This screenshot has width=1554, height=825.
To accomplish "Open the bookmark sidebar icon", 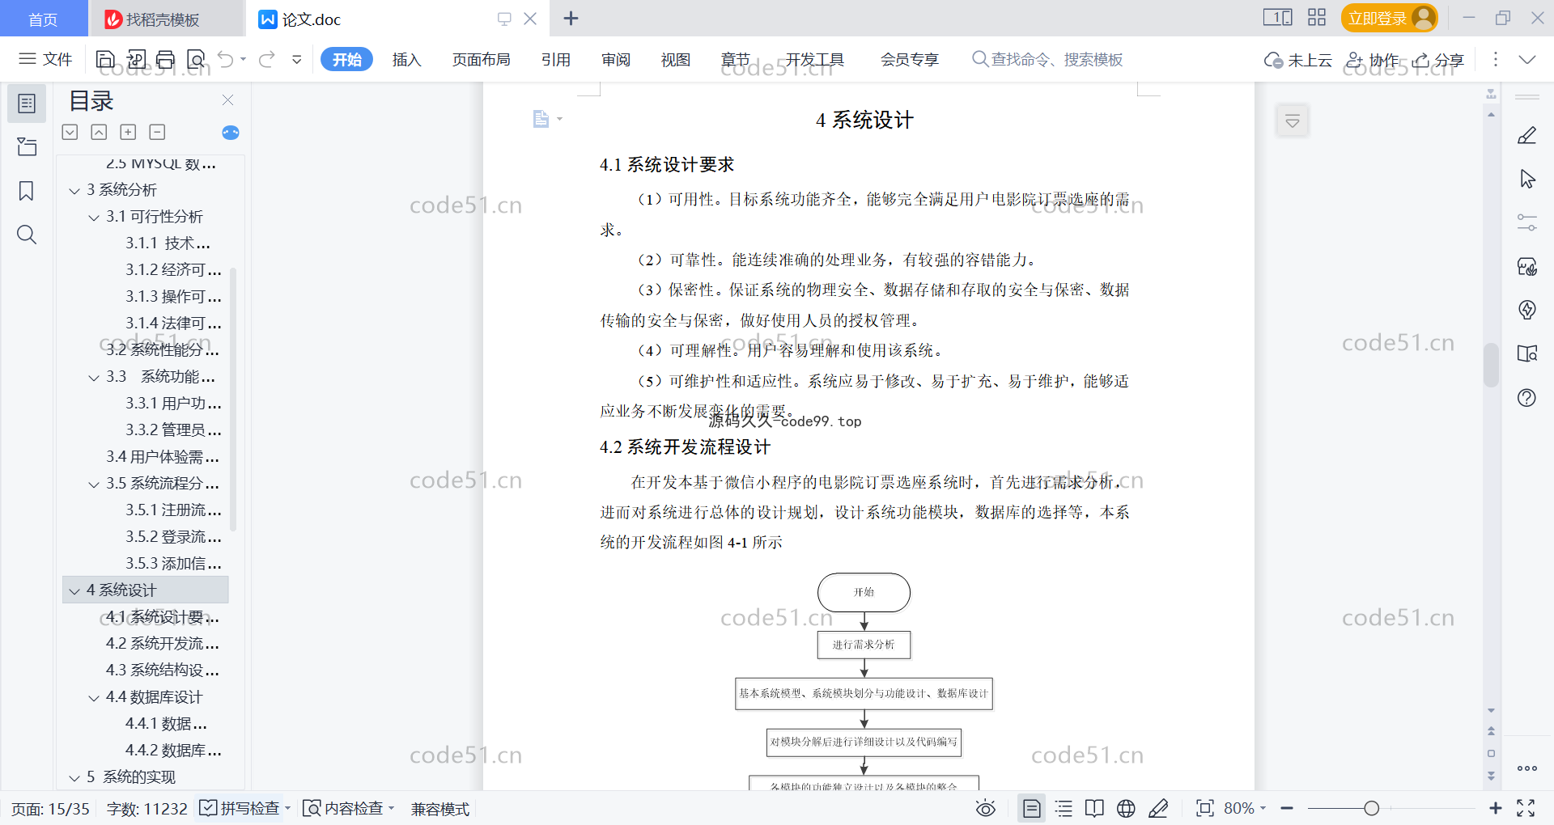I will pyautogui.click(x=27, y=191).
